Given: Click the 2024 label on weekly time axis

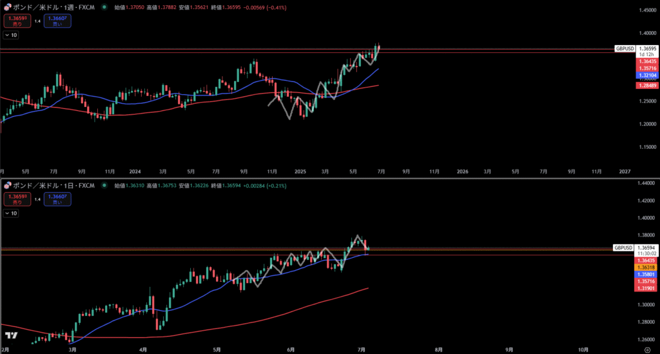Looking at the screenshot, I should 135,172.
